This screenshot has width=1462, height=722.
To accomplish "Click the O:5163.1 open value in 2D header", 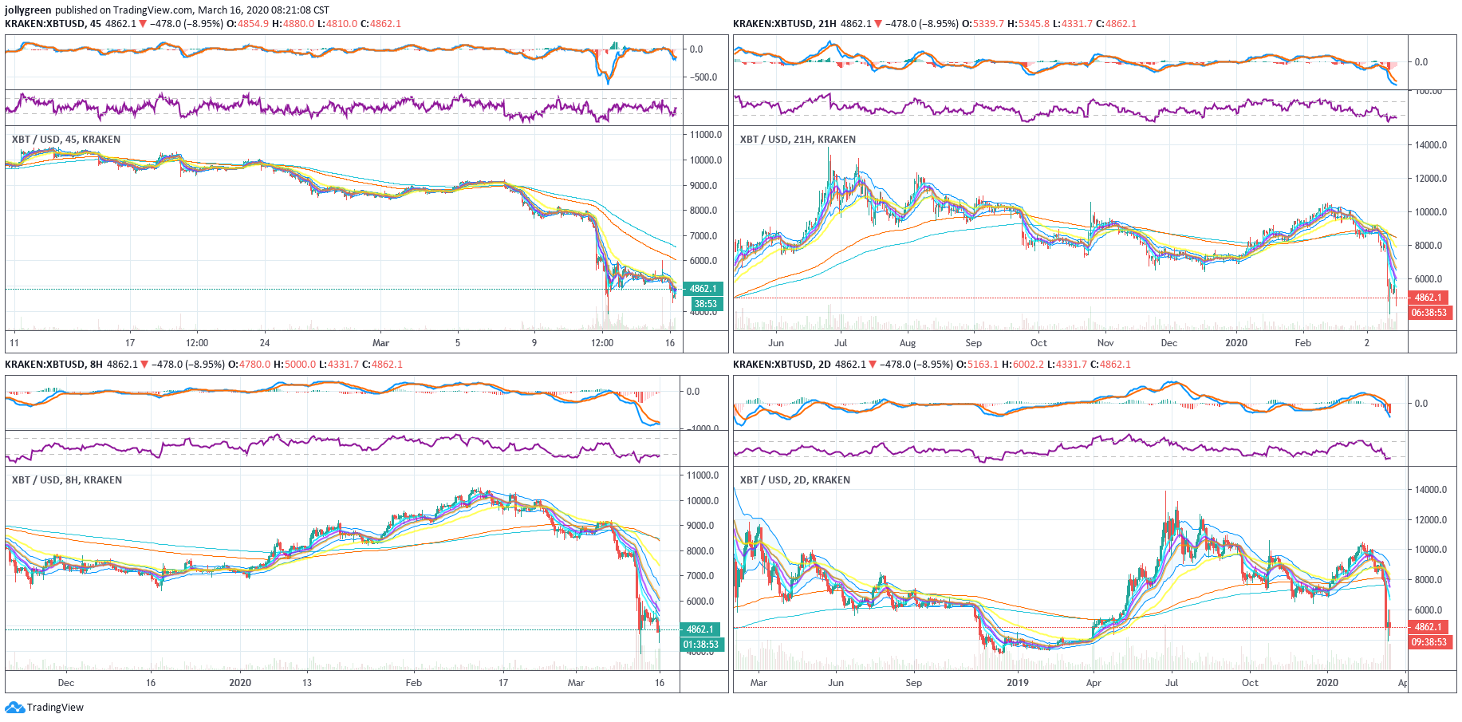I will coord(978,365).
